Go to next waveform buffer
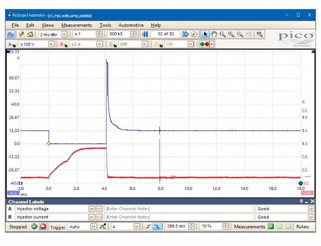The image size is (321, 246). coord(185,34)
